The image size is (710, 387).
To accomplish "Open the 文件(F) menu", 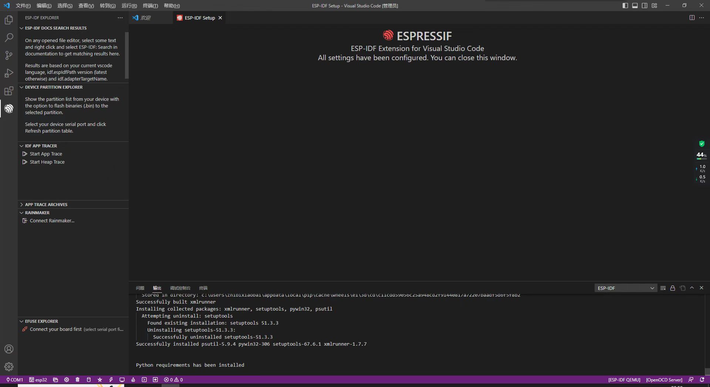I will (x=23, y=6).
